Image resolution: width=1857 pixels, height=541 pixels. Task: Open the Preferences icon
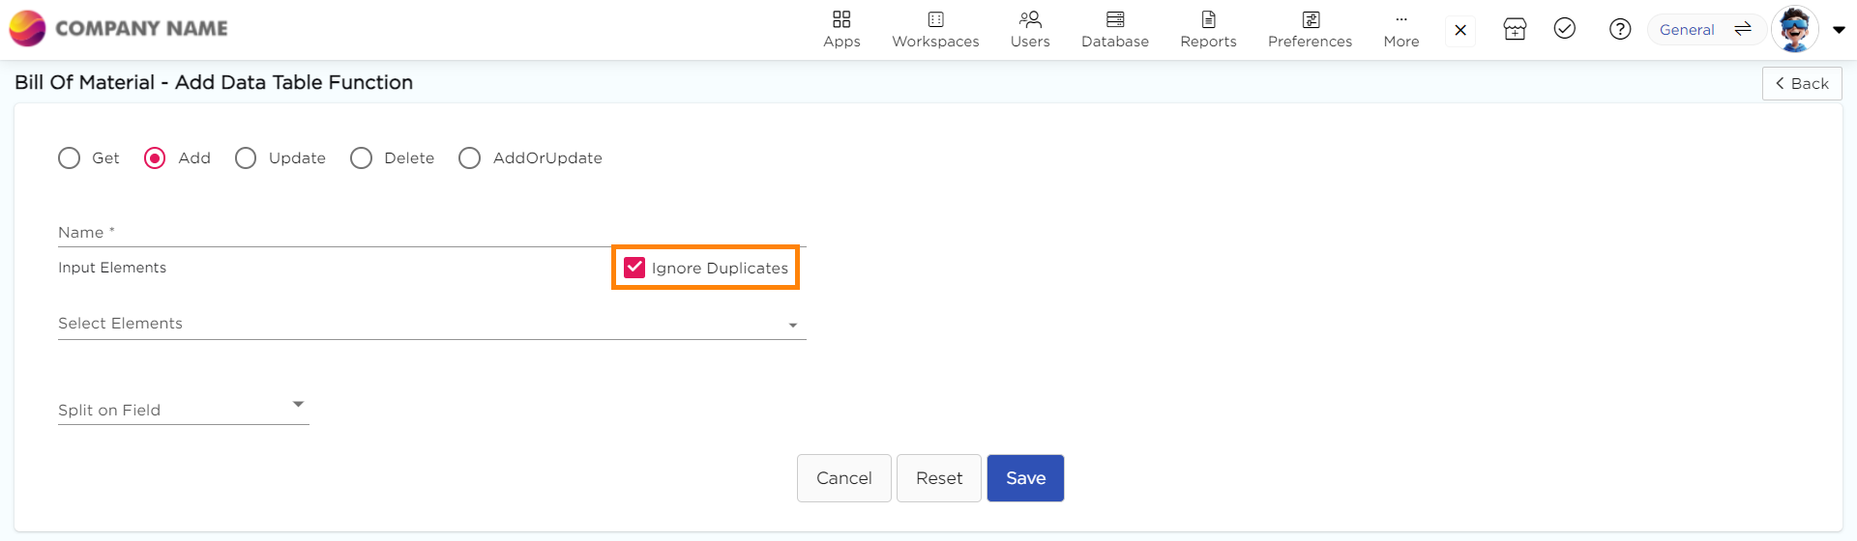click(x=1310, y=20)
